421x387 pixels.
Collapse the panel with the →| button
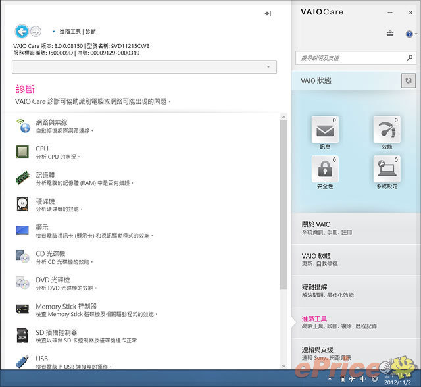pyautogui.click(x=268, y=13)
